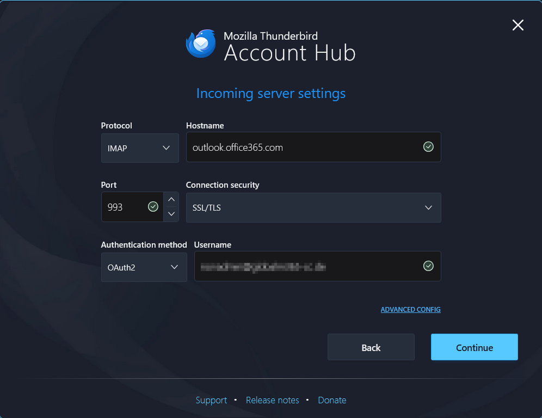Click the Username valid checkmark icon

[x=428, y=266]
